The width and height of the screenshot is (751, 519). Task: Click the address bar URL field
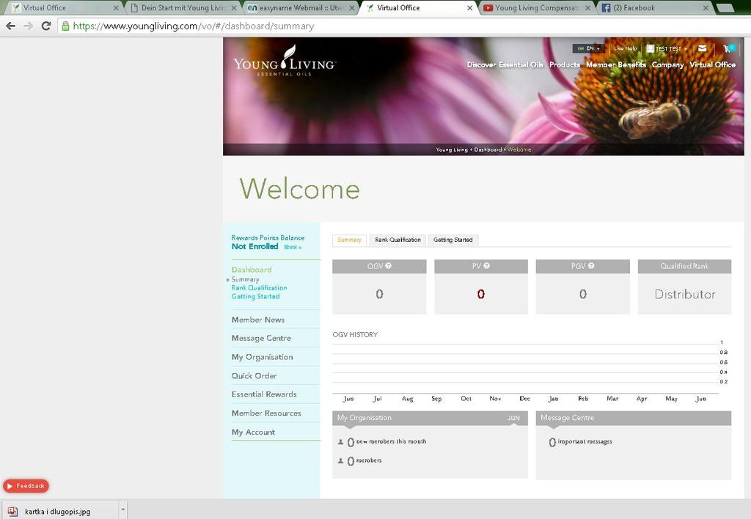[x=403, y=26]
